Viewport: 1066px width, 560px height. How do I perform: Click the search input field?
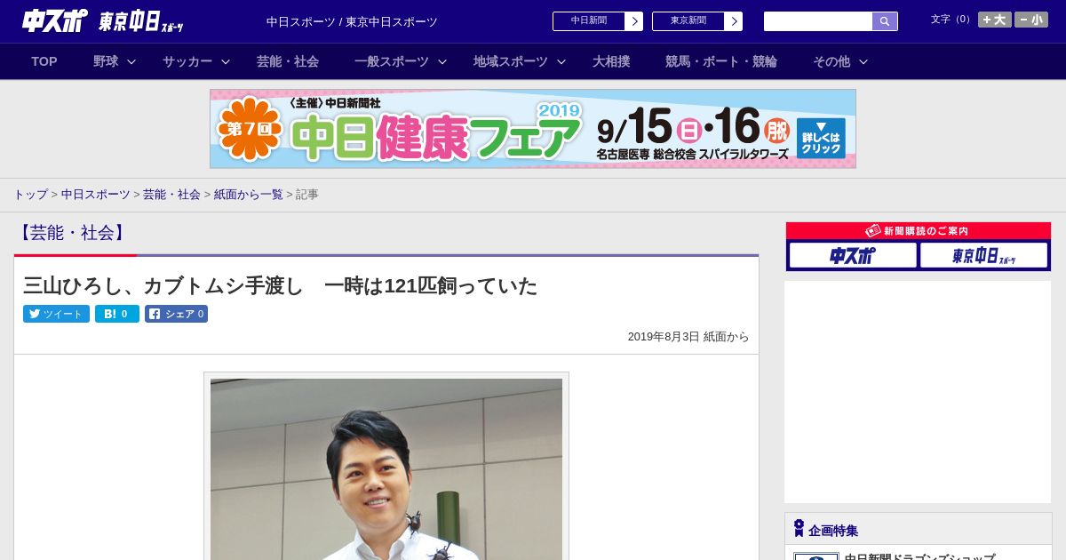click(818, 21)
